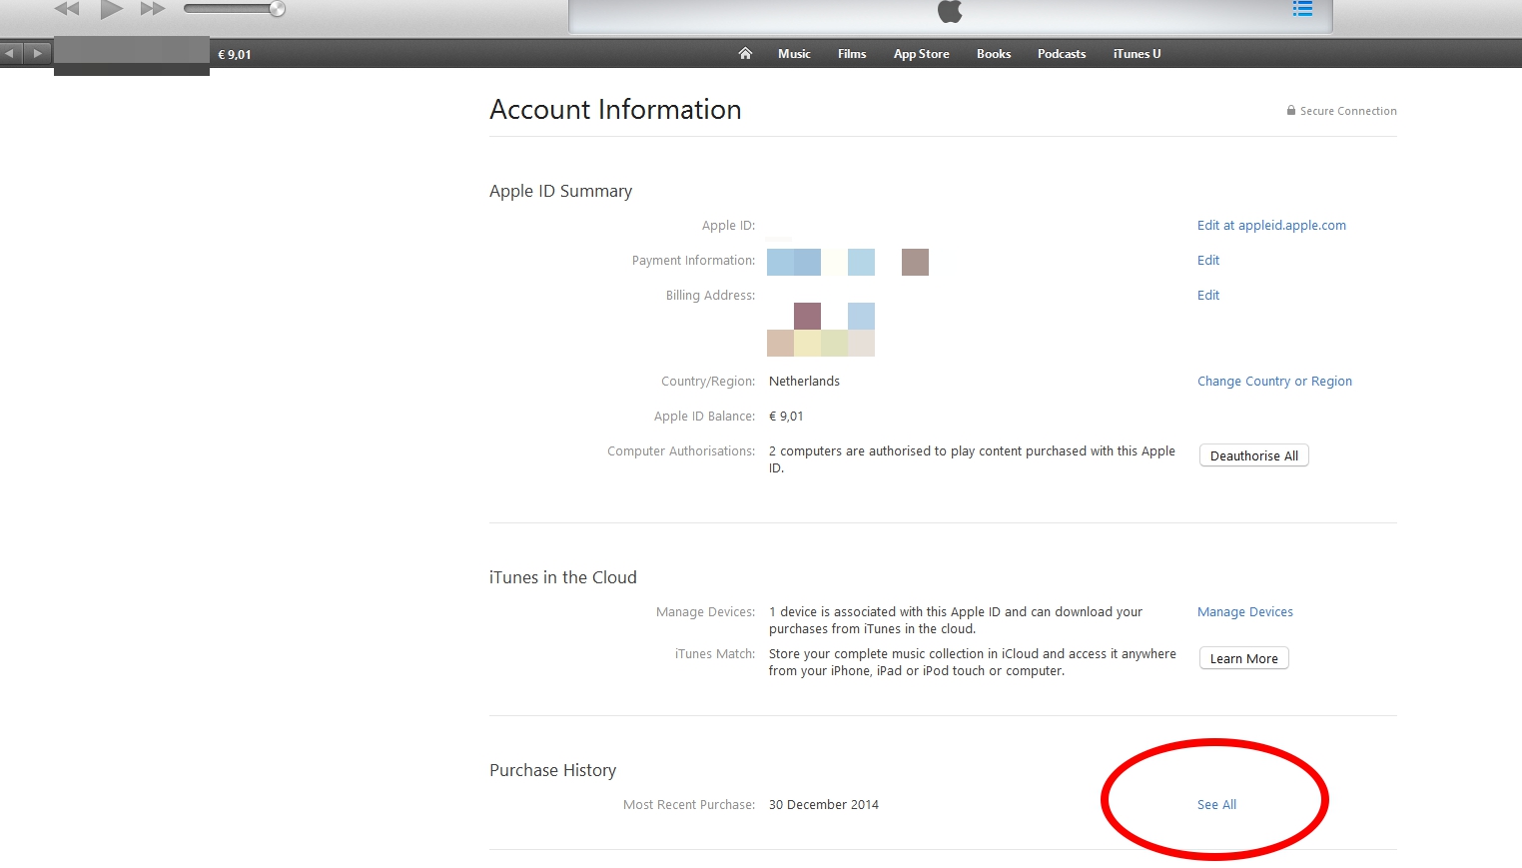Click the Computer Authorisations label
This screenshot has height=868, width=1522.
point(681,451)
